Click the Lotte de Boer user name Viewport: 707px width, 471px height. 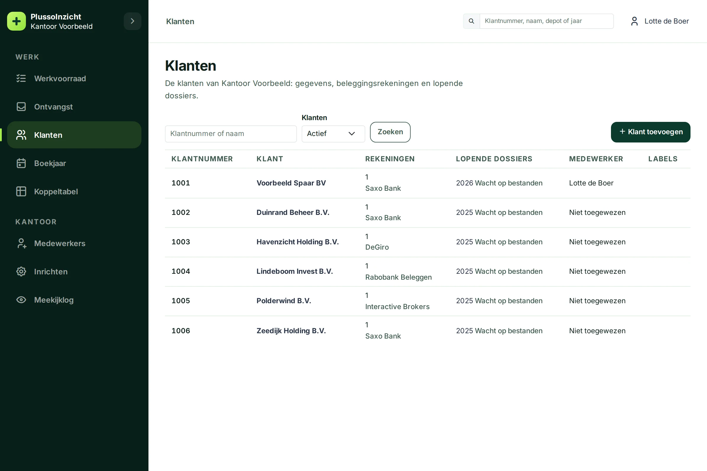tap(666, 21)
